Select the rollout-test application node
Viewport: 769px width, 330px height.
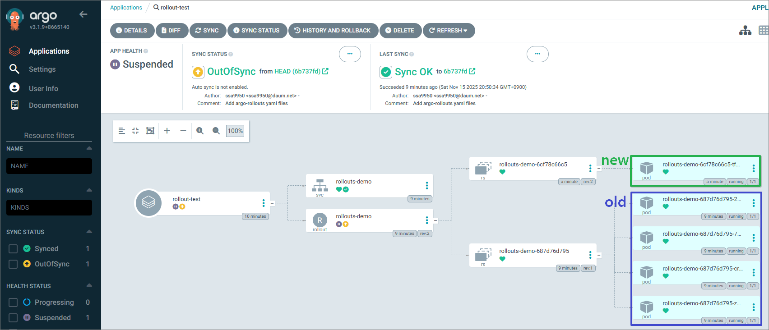(x=202, y=203)
